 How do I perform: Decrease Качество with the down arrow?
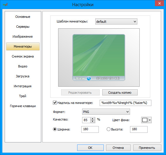[93, 121]
